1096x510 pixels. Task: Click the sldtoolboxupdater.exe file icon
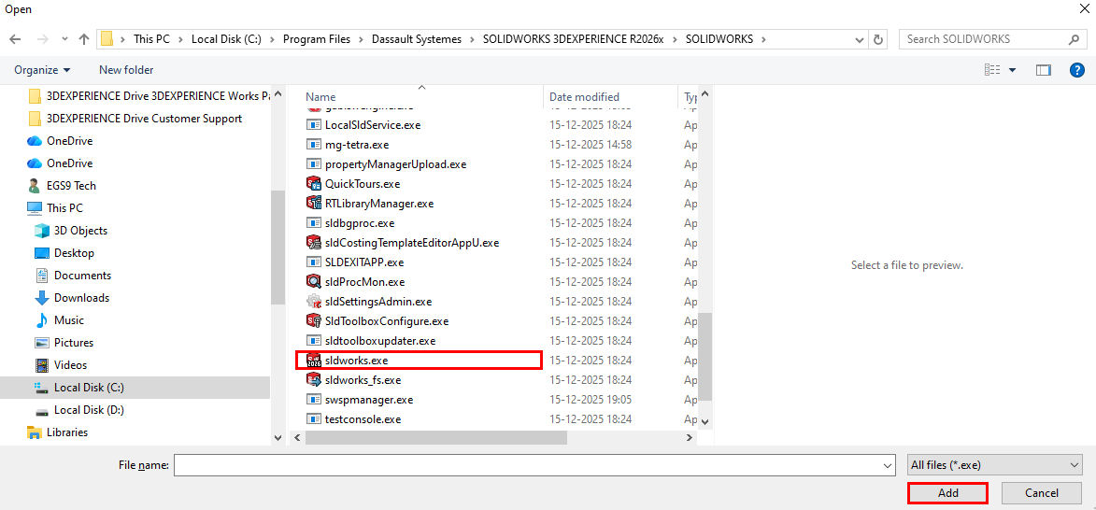click(314, 341)
